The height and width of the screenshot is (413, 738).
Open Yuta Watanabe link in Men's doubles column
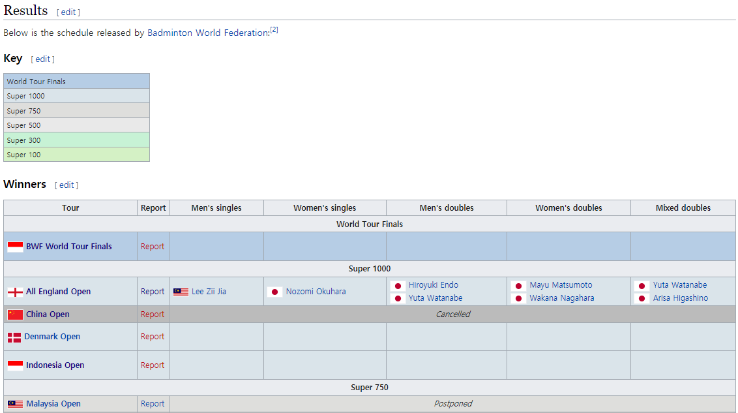point(435,298)
